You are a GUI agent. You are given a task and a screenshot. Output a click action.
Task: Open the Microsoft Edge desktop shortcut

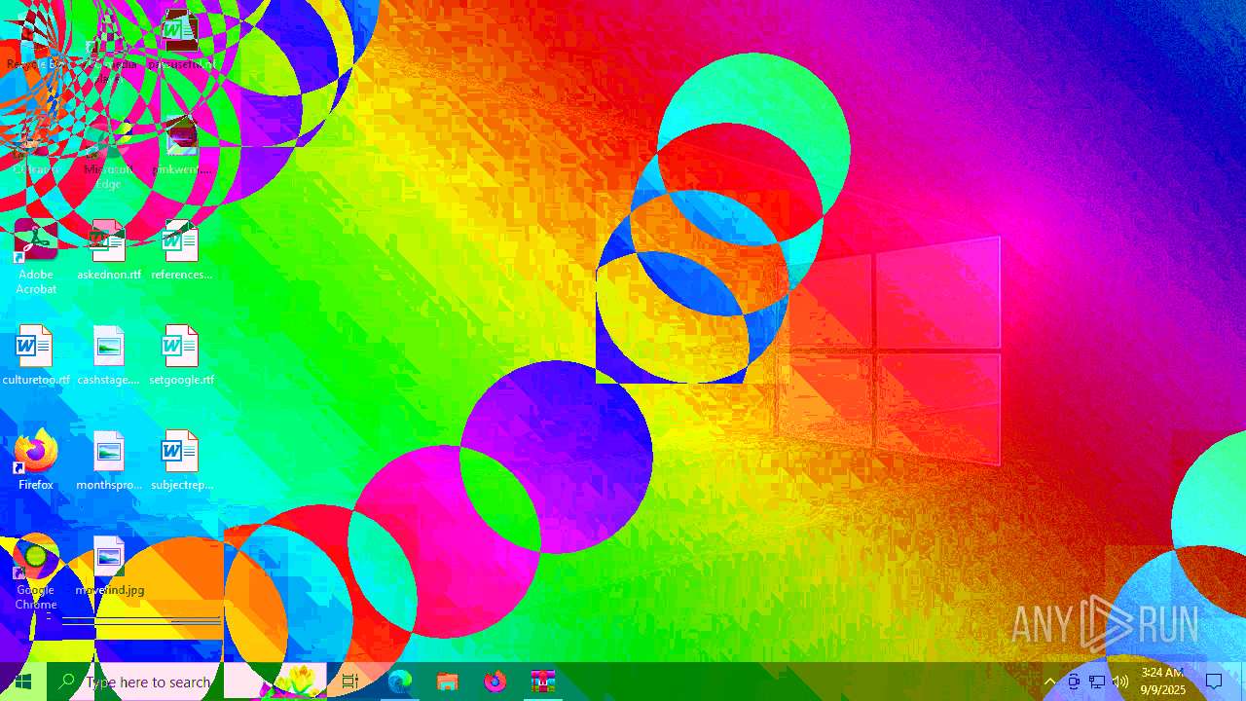click(x=108, y=152)
